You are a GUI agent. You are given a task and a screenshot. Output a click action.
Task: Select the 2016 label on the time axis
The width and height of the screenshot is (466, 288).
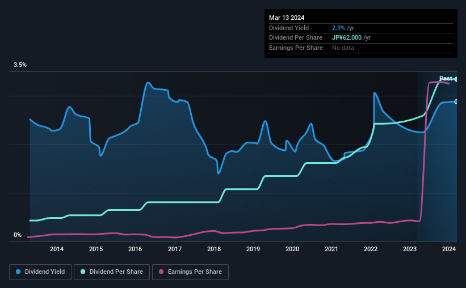[x=135, y=249]
